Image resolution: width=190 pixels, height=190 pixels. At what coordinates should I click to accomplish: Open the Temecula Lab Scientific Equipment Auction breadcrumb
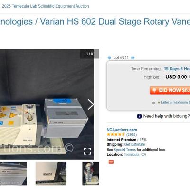point(45,6)
